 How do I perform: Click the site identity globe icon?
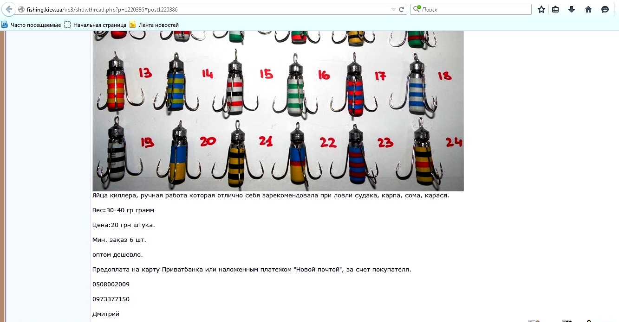(21, 9)
